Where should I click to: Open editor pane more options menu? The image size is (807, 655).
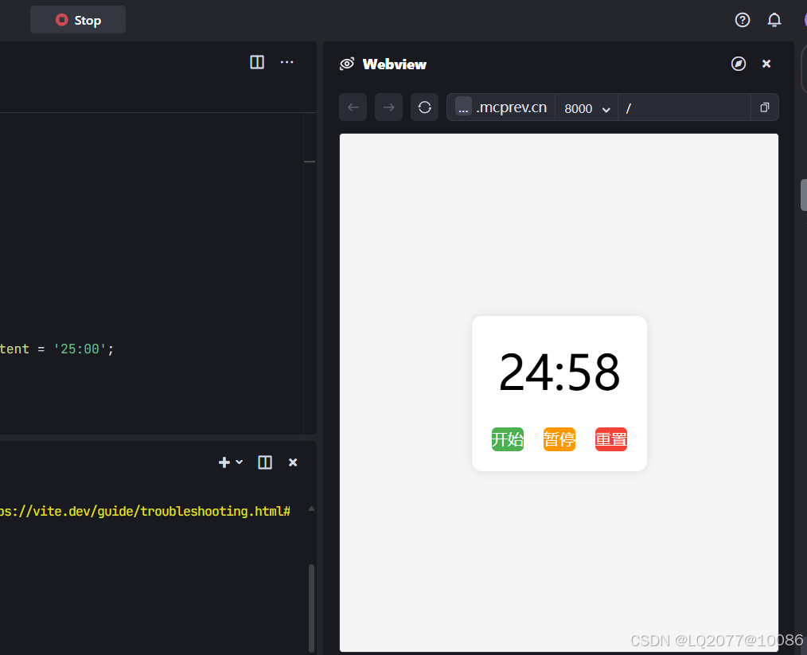pos(287,62)
